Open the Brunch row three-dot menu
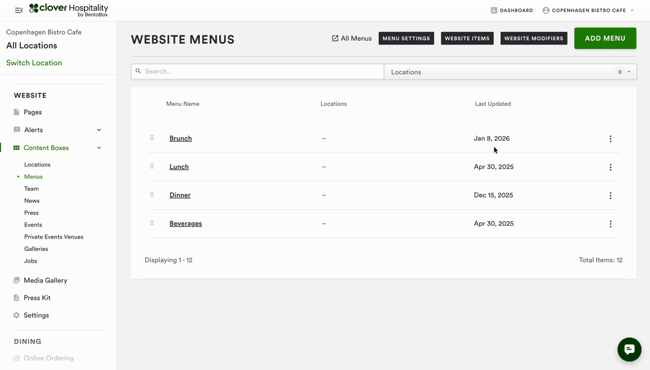Viewport: 650px width, 370px height. pyautogui.click(x=610, y=138)
